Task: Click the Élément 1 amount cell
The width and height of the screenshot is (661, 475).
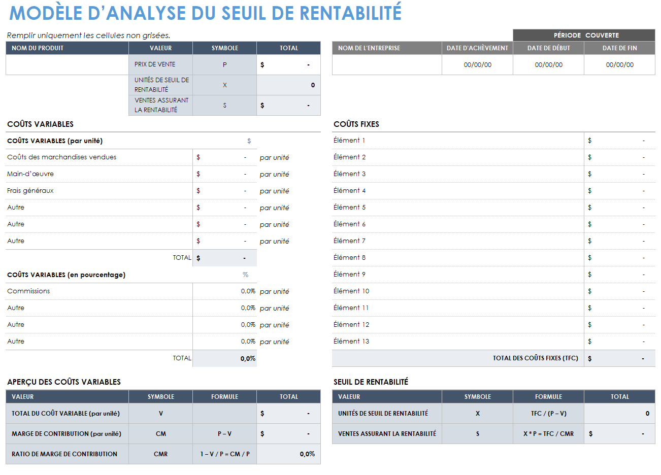Action: pos(619,141)
